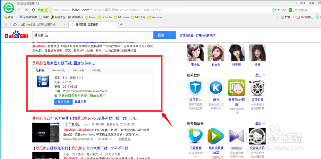Click the 普通下载 link
321x159 pixels.
81,101
